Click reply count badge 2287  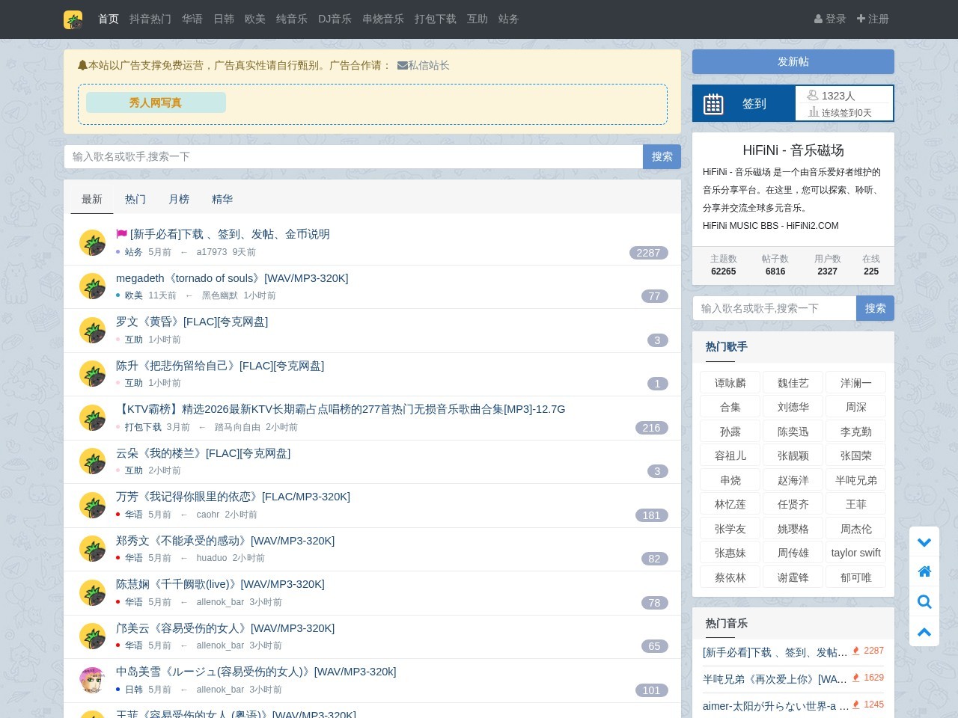point(648,253)
